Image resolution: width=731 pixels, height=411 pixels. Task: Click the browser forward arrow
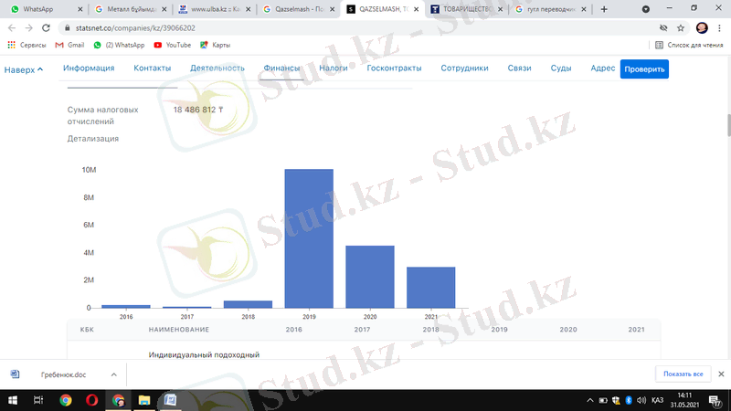pyautogui.click(x=29, y=28)
